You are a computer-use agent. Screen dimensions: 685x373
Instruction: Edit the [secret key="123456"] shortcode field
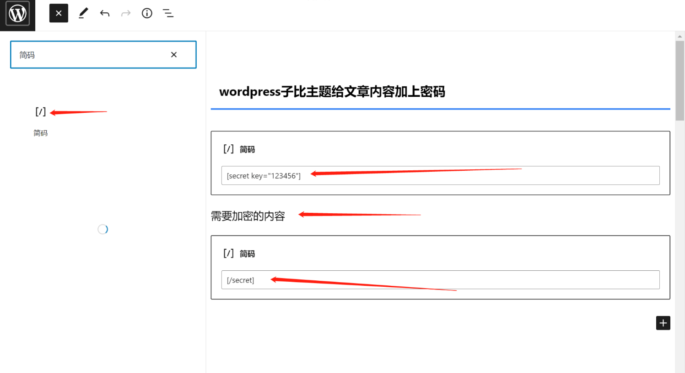click(x=440, y=176)
